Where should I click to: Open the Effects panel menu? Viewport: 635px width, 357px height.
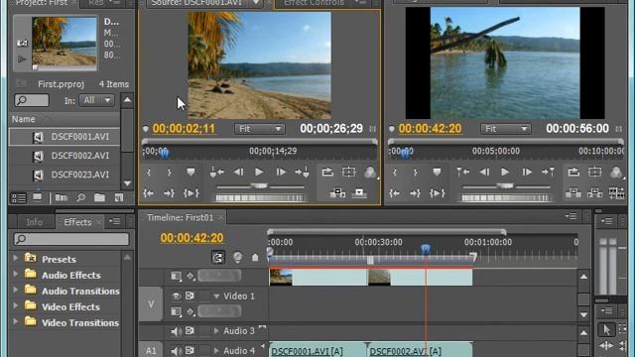click(x=115, y=221)
